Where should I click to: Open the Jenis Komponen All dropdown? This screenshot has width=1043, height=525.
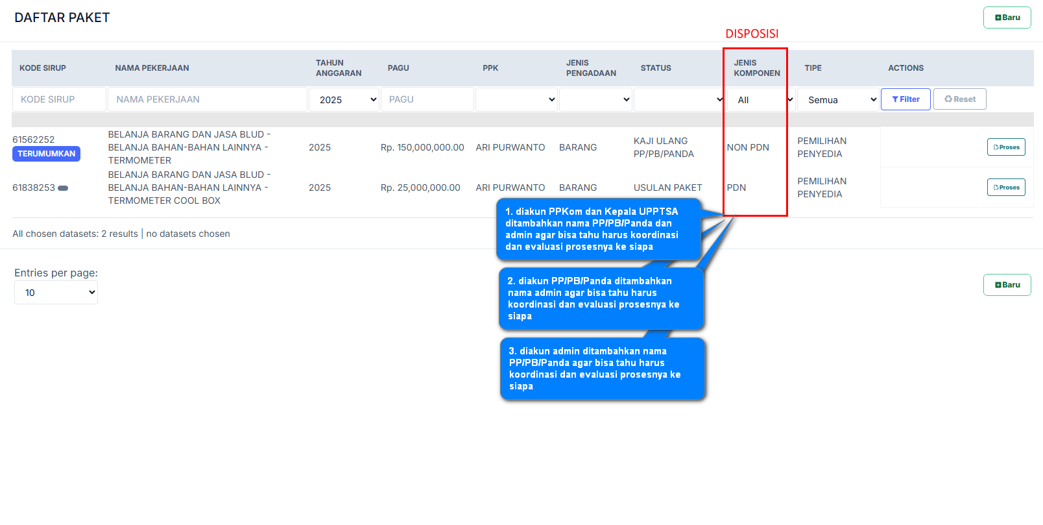click(x=760, y=100)
